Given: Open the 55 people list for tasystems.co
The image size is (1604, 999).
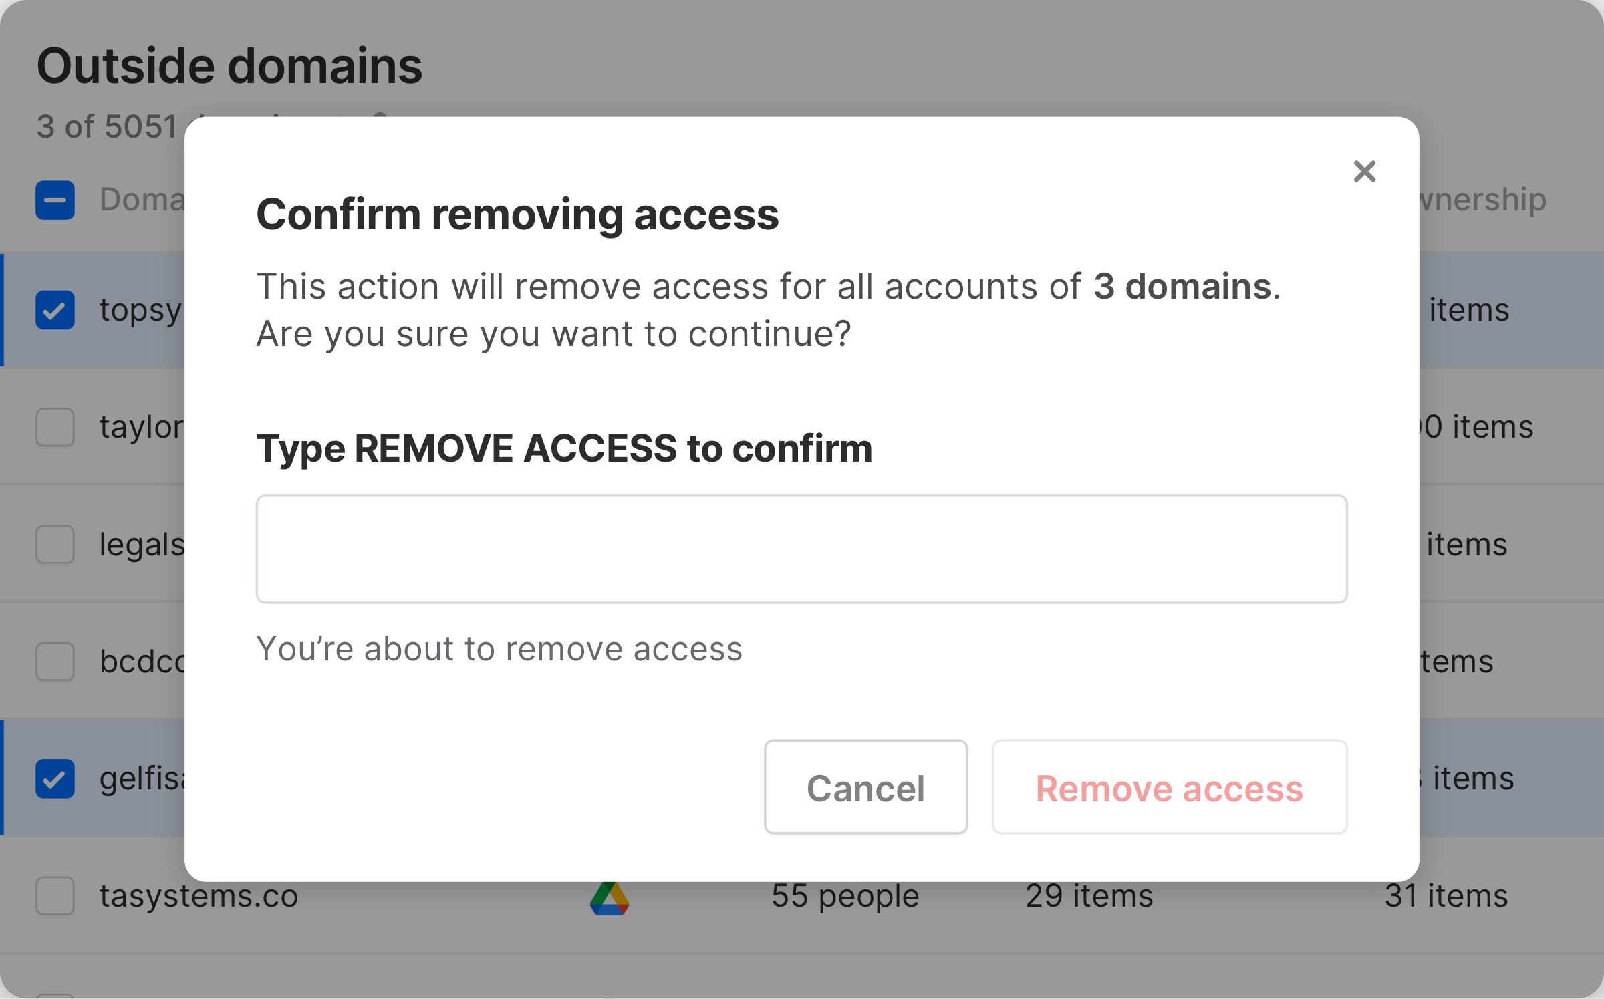Looking at the screenshot, I should pos(845,895).
